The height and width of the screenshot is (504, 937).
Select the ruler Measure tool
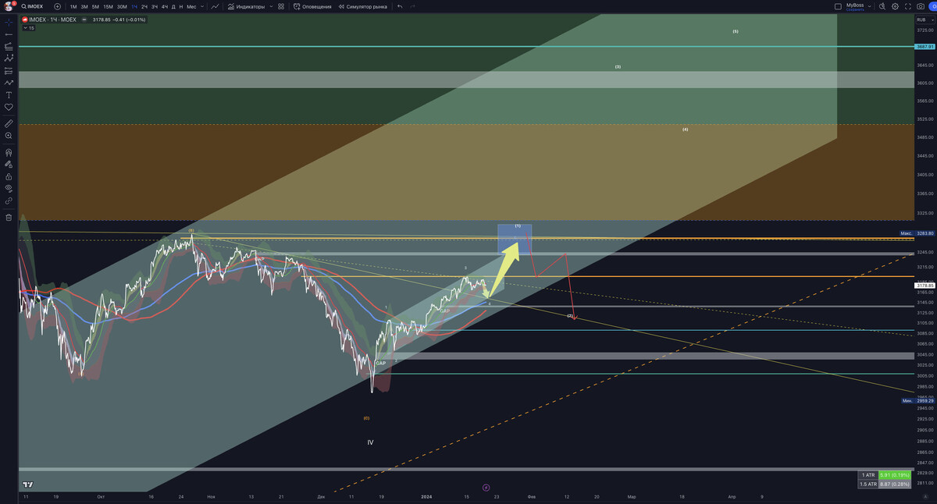[x=9, y=123]
